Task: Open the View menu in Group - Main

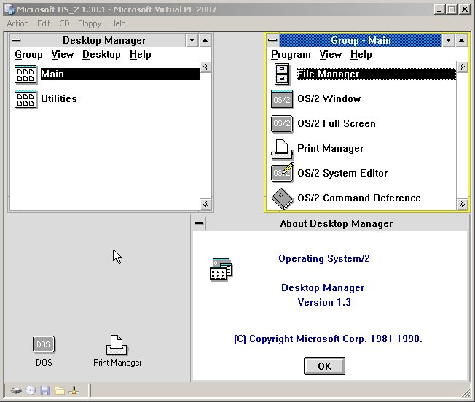Action: pos(331,55)
